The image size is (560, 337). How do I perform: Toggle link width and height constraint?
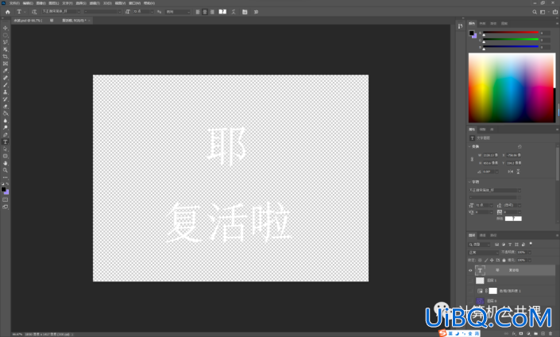pyautogui.click(x=472, y=159)
